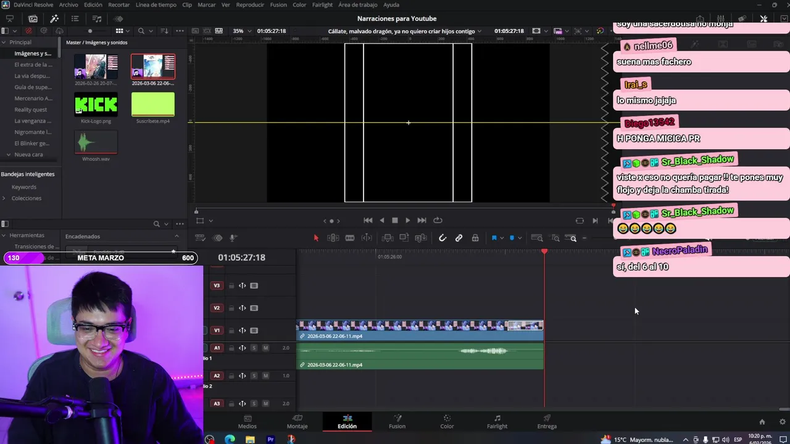Mute audio track A1
790x444 pixels.
click(265, 348)
